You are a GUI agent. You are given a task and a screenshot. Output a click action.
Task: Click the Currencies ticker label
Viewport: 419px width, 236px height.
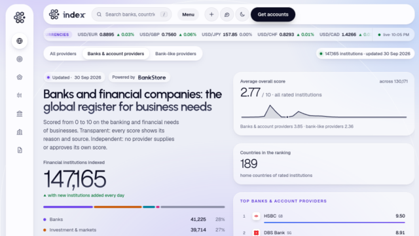[58, 35]
